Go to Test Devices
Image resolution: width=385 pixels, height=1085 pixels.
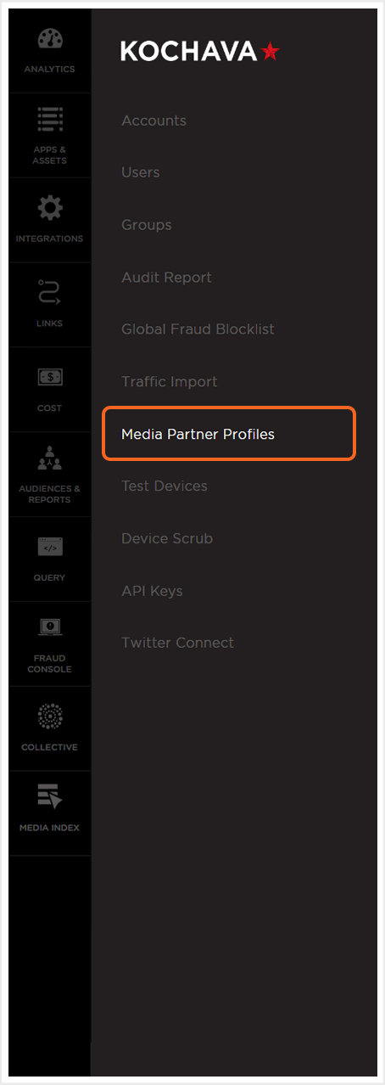165,486
